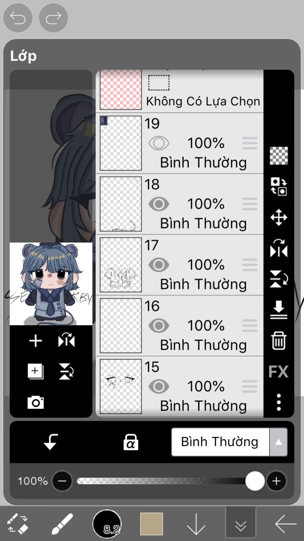Import photo with the camera icon
Image resolution: width=304 pixels, height=541 pixels.
pyautogui.click(x=36, y=402)
